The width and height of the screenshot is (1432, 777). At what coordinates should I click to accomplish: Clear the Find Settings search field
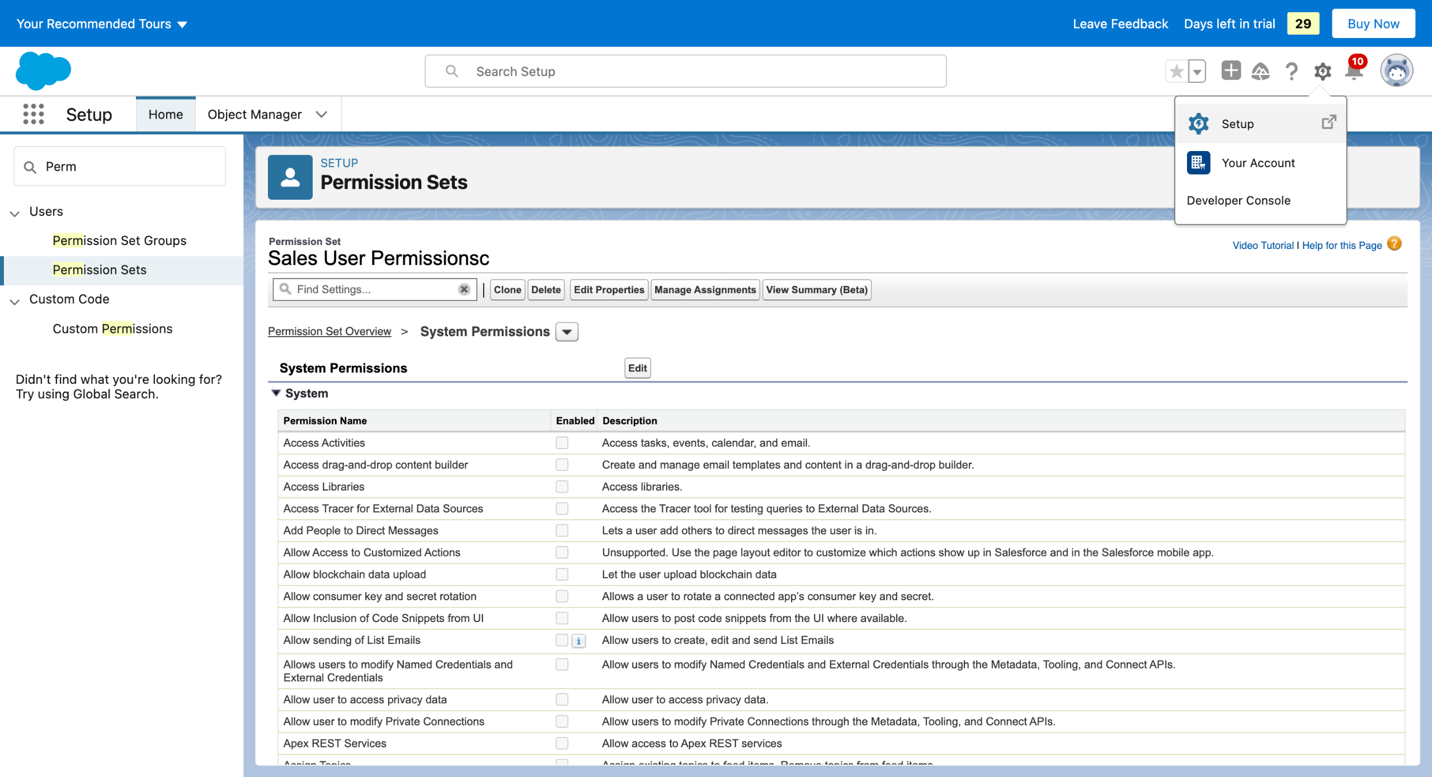(x=464, y=289)
